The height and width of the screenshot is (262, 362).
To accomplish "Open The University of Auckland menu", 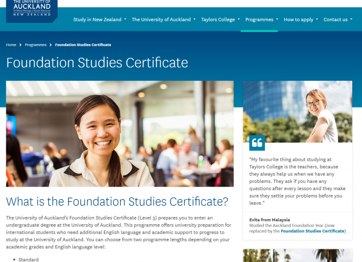I will (x=161, y=19).
